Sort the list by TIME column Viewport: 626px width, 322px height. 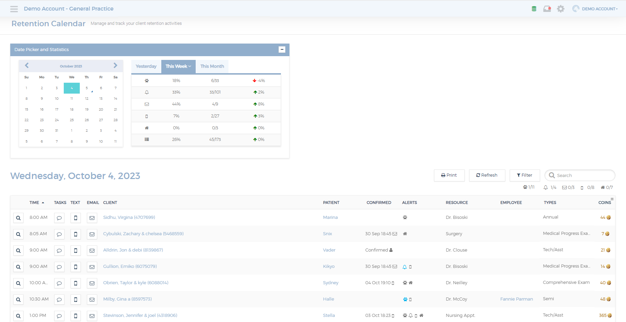[x=36, y=203]
